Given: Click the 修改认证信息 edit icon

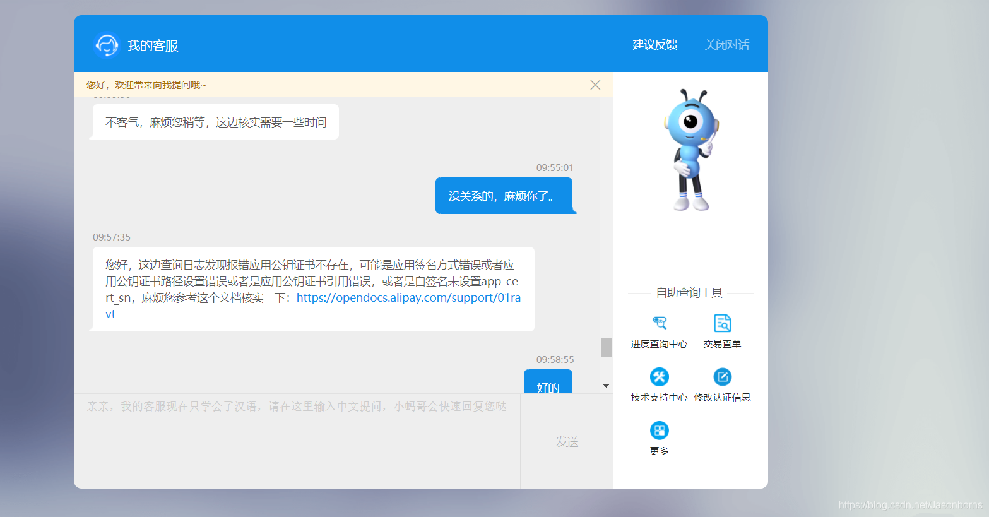Looking at the screenshot, I should [722, 377].
